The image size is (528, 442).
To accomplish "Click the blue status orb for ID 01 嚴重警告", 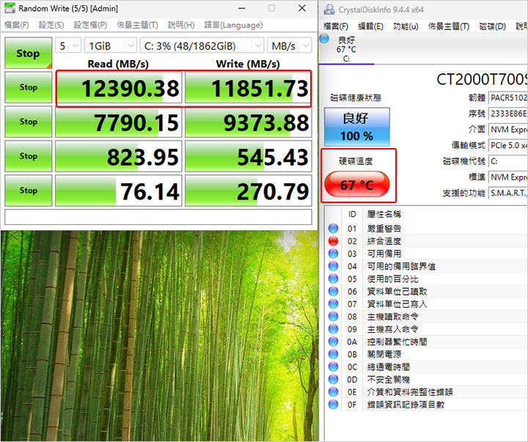I will tap(333, 229).
